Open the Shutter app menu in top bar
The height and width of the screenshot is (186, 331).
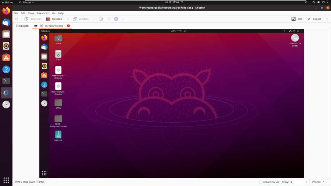click(x=26, y=2)
